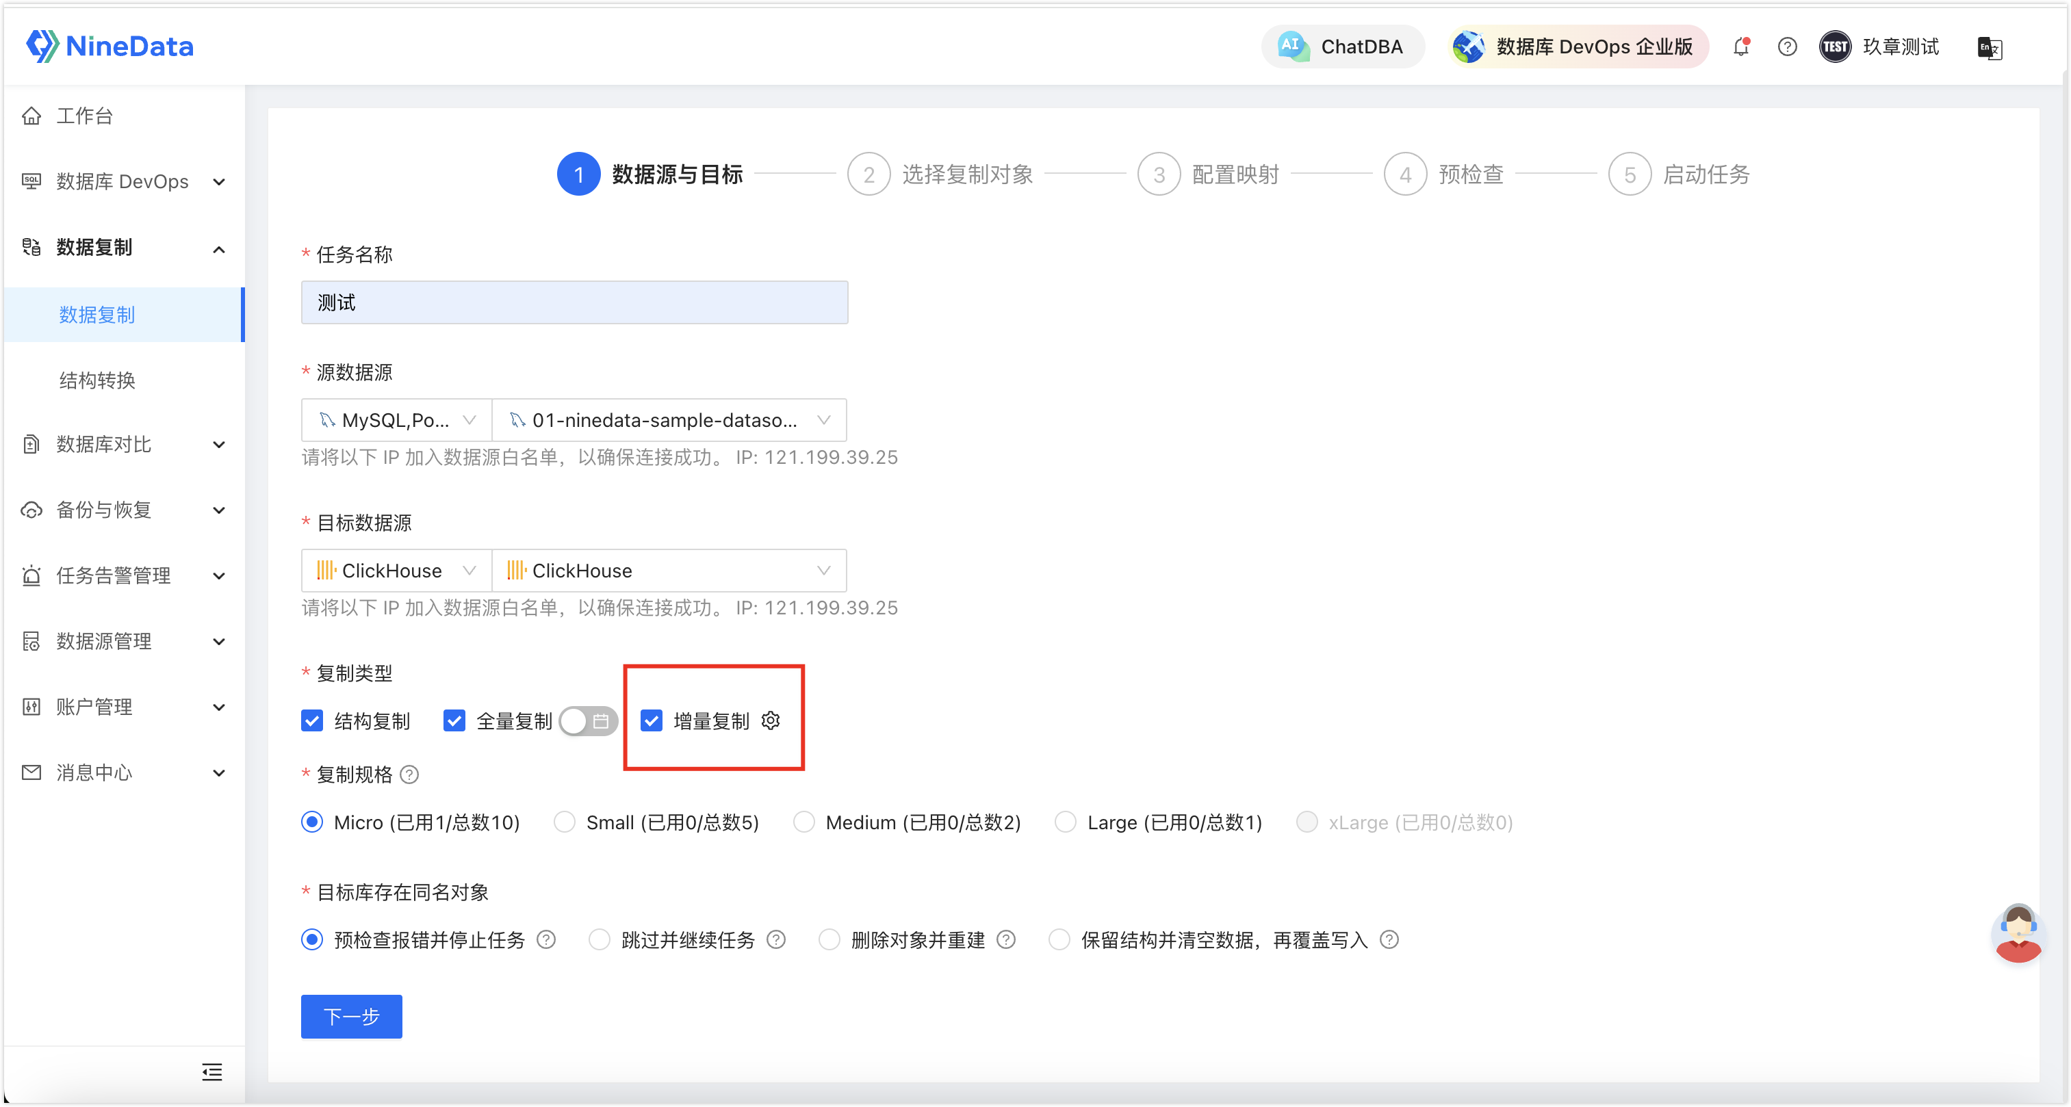Click the 账户管理 sidebar icon
The width and height of the screenshot is (2071, 1107).
click(x=31, y=707)
